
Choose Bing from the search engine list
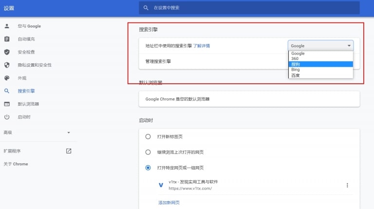click(x=320, y=70)
